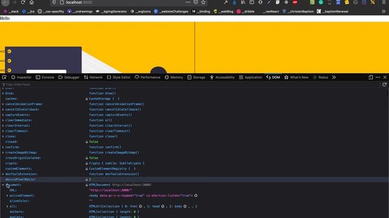Image resolution: width=389 pixels, height=218 pixels.
Task: Open the _undrawImgs bookmark
Action: pyautogui.click(x=80, y=12)
